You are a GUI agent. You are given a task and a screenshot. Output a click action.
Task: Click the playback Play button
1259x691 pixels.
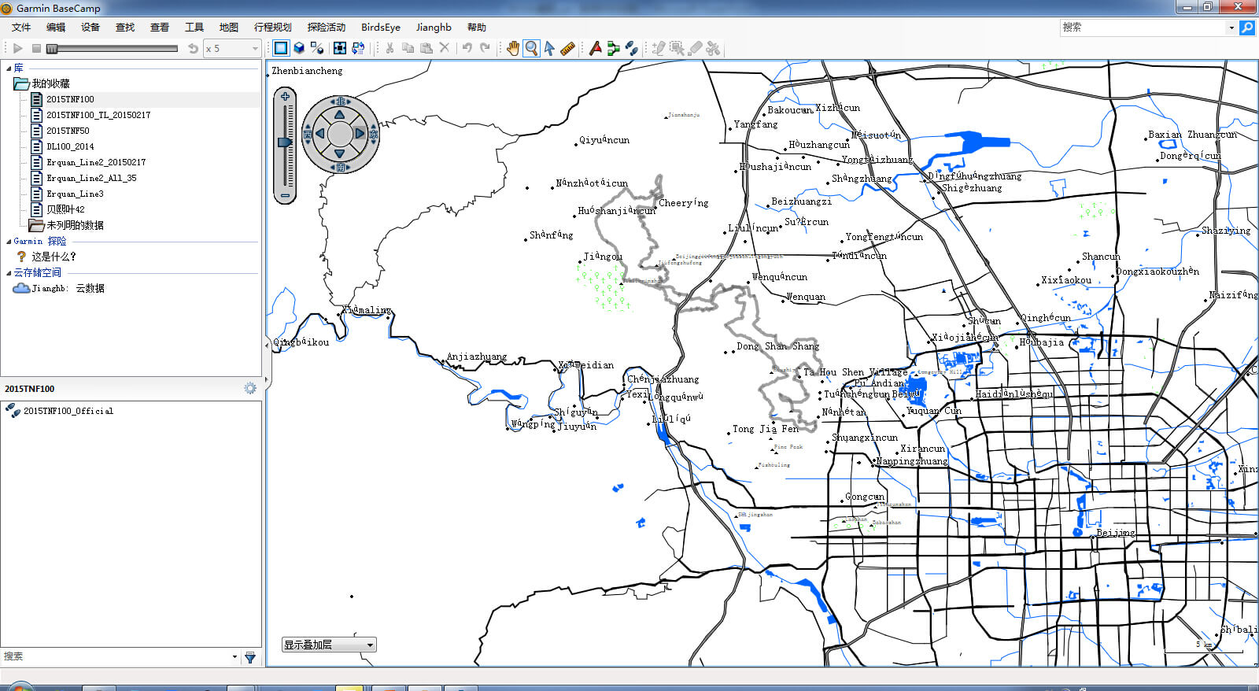pyautogui.click(x=17, y=48)
